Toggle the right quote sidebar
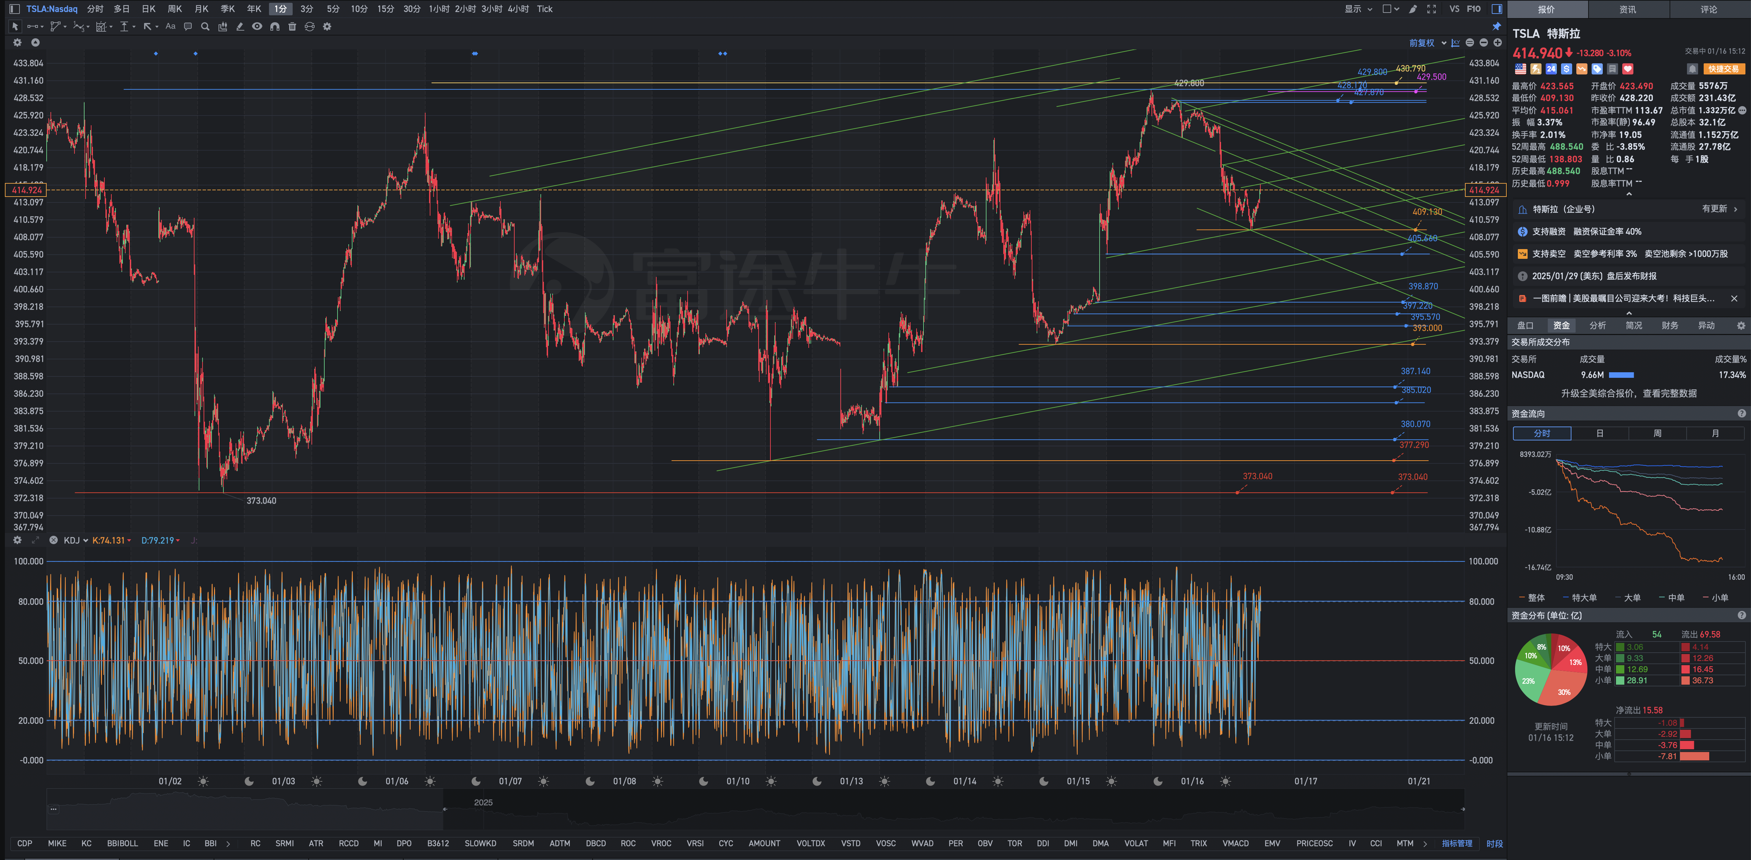This screenshot has width=1751, height=860. tap(1496, 9)
